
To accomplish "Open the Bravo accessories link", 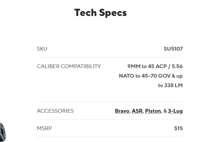I will [122, 111].
